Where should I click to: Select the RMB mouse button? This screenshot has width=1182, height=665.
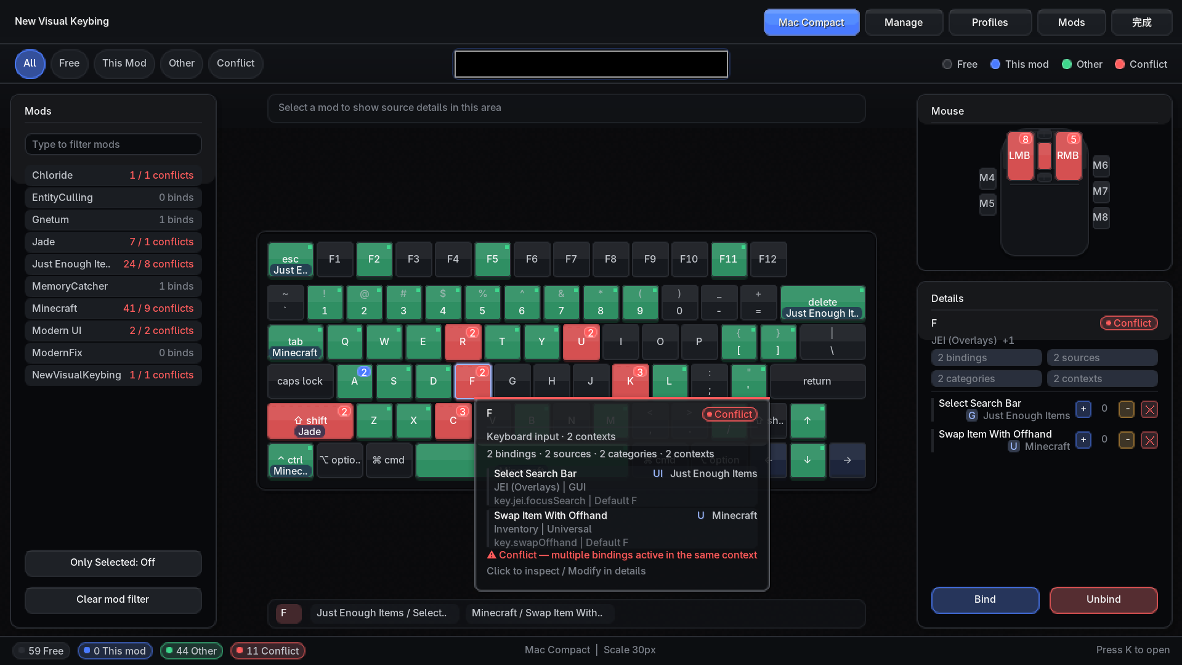pos(1068,156)
